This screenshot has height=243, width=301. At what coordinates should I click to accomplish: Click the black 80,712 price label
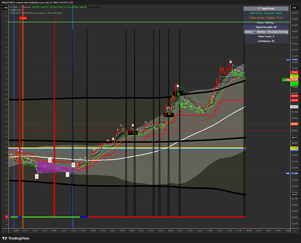(295, 138)
